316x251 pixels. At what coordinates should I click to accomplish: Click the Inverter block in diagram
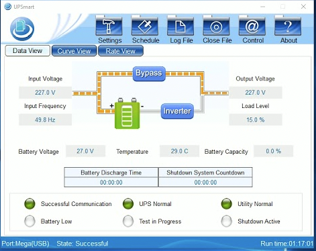177,111
